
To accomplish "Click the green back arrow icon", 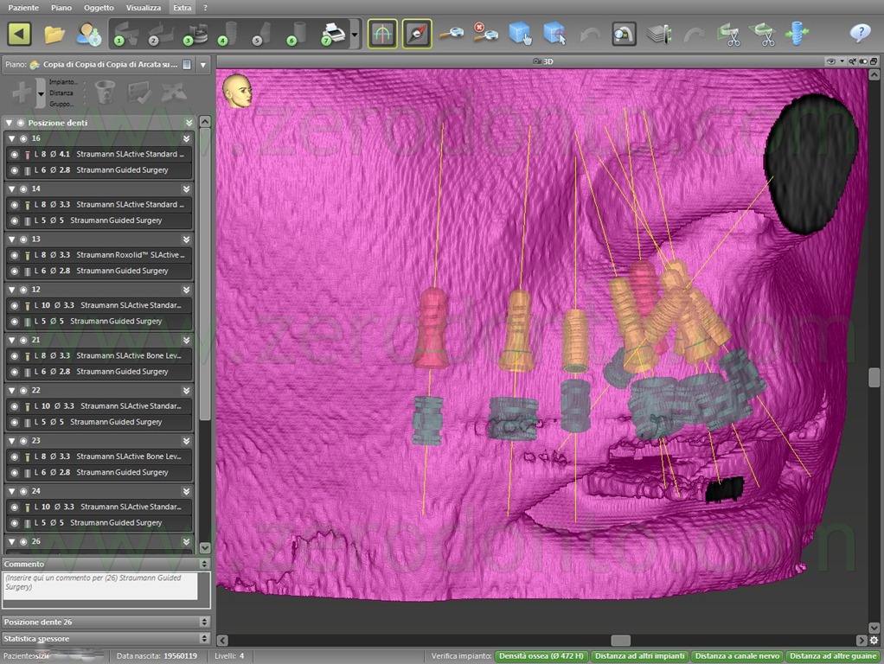I will [x=19, y=35].
